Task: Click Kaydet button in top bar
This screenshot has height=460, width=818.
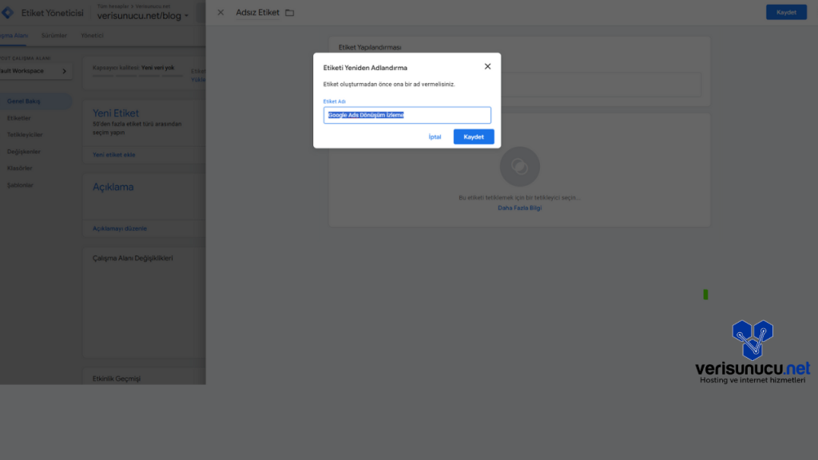Action: (786, 12)
